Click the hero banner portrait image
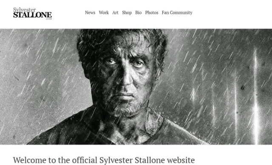 point(136,87)
